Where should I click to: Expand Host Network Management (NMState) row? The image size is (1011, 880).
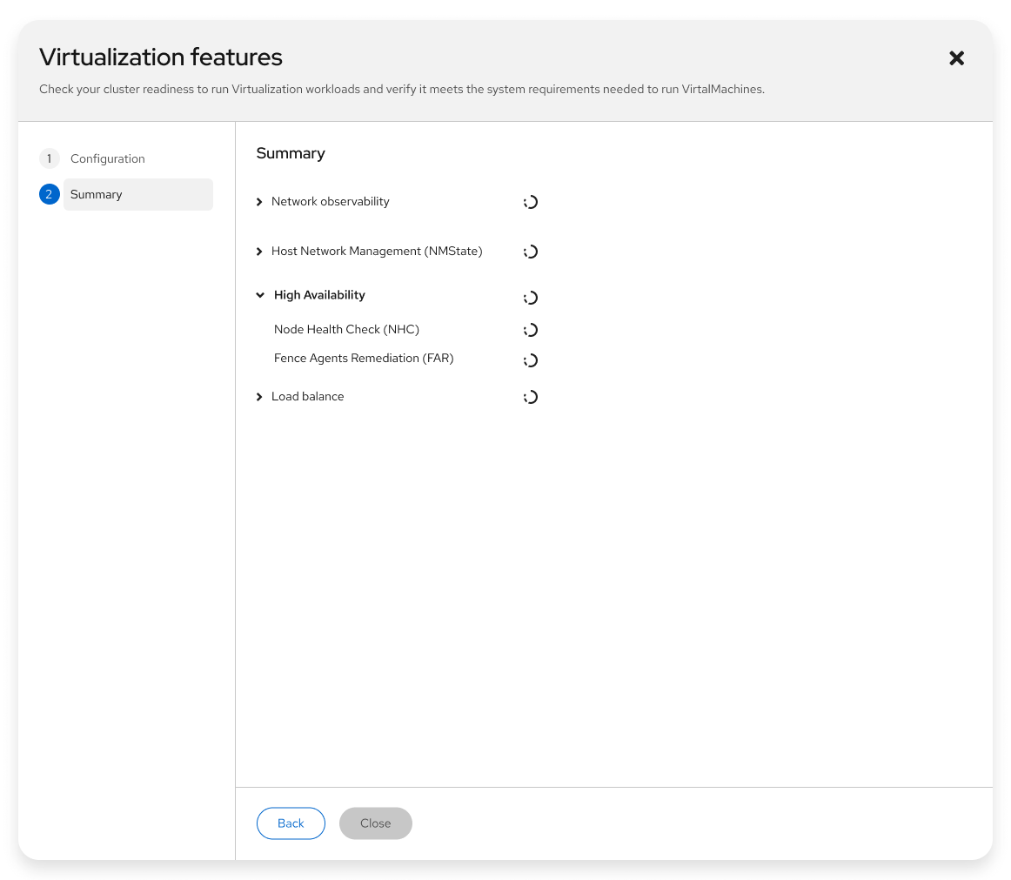259,252
